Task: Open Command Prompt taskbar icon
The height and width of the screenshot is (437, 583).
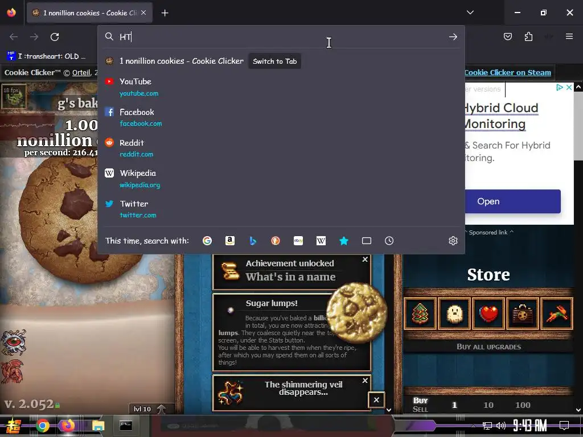Action: 126,426
